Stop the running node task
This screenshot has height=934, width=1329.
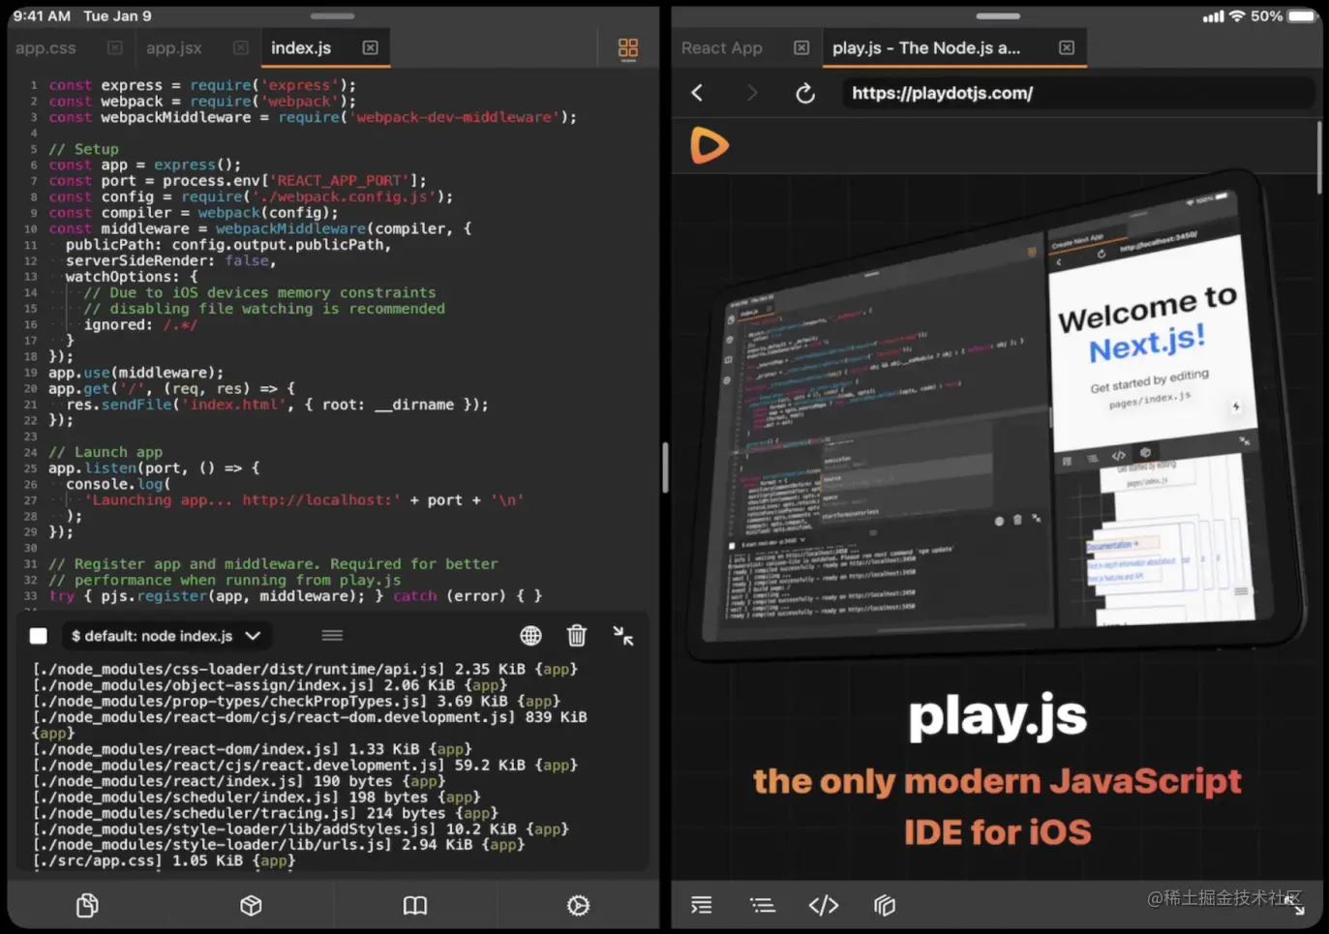pyautogui.click(x=39, y=636)
